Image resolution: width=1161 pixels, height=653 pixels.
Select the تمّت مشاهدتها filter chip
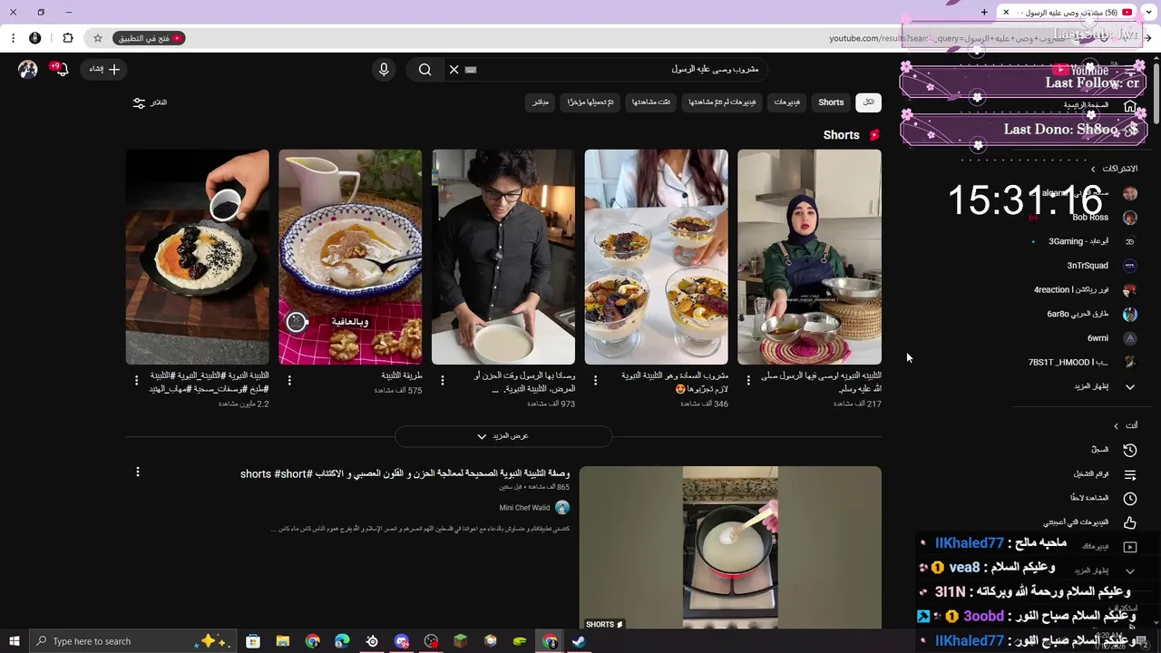[651, 102]
